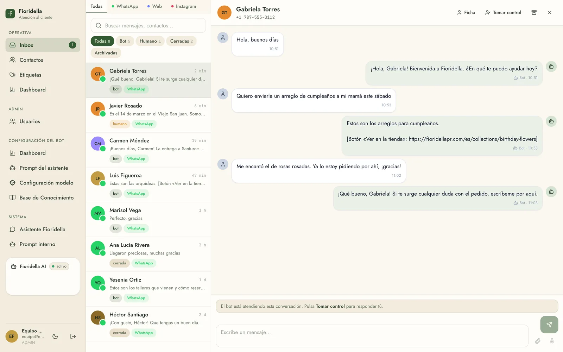563x352 pixels.
Task: Open Etiquetas in sidebar
Action: [x=43, y=75]
